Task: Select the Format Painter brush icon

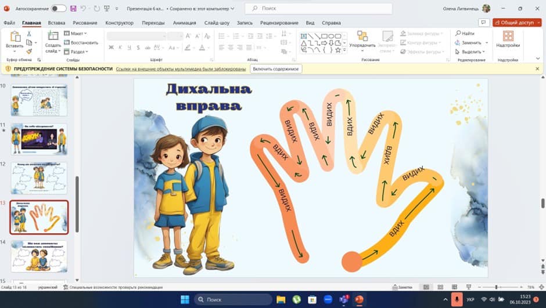Action: [29, 51]
